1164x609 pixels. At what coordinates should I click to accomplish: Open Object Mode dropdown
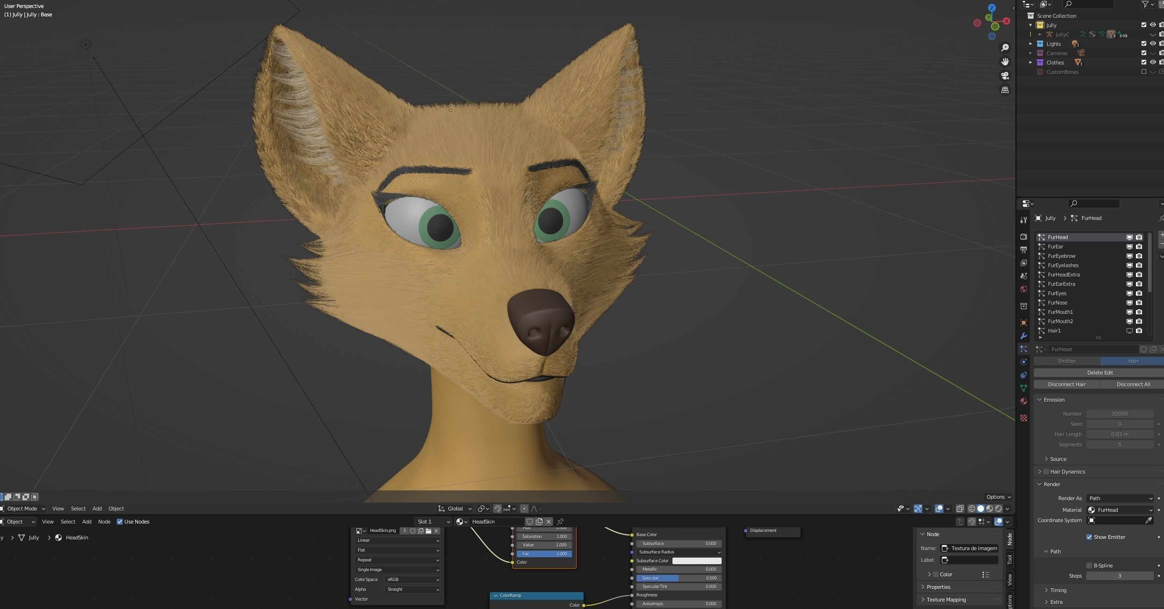coord(23,509)
